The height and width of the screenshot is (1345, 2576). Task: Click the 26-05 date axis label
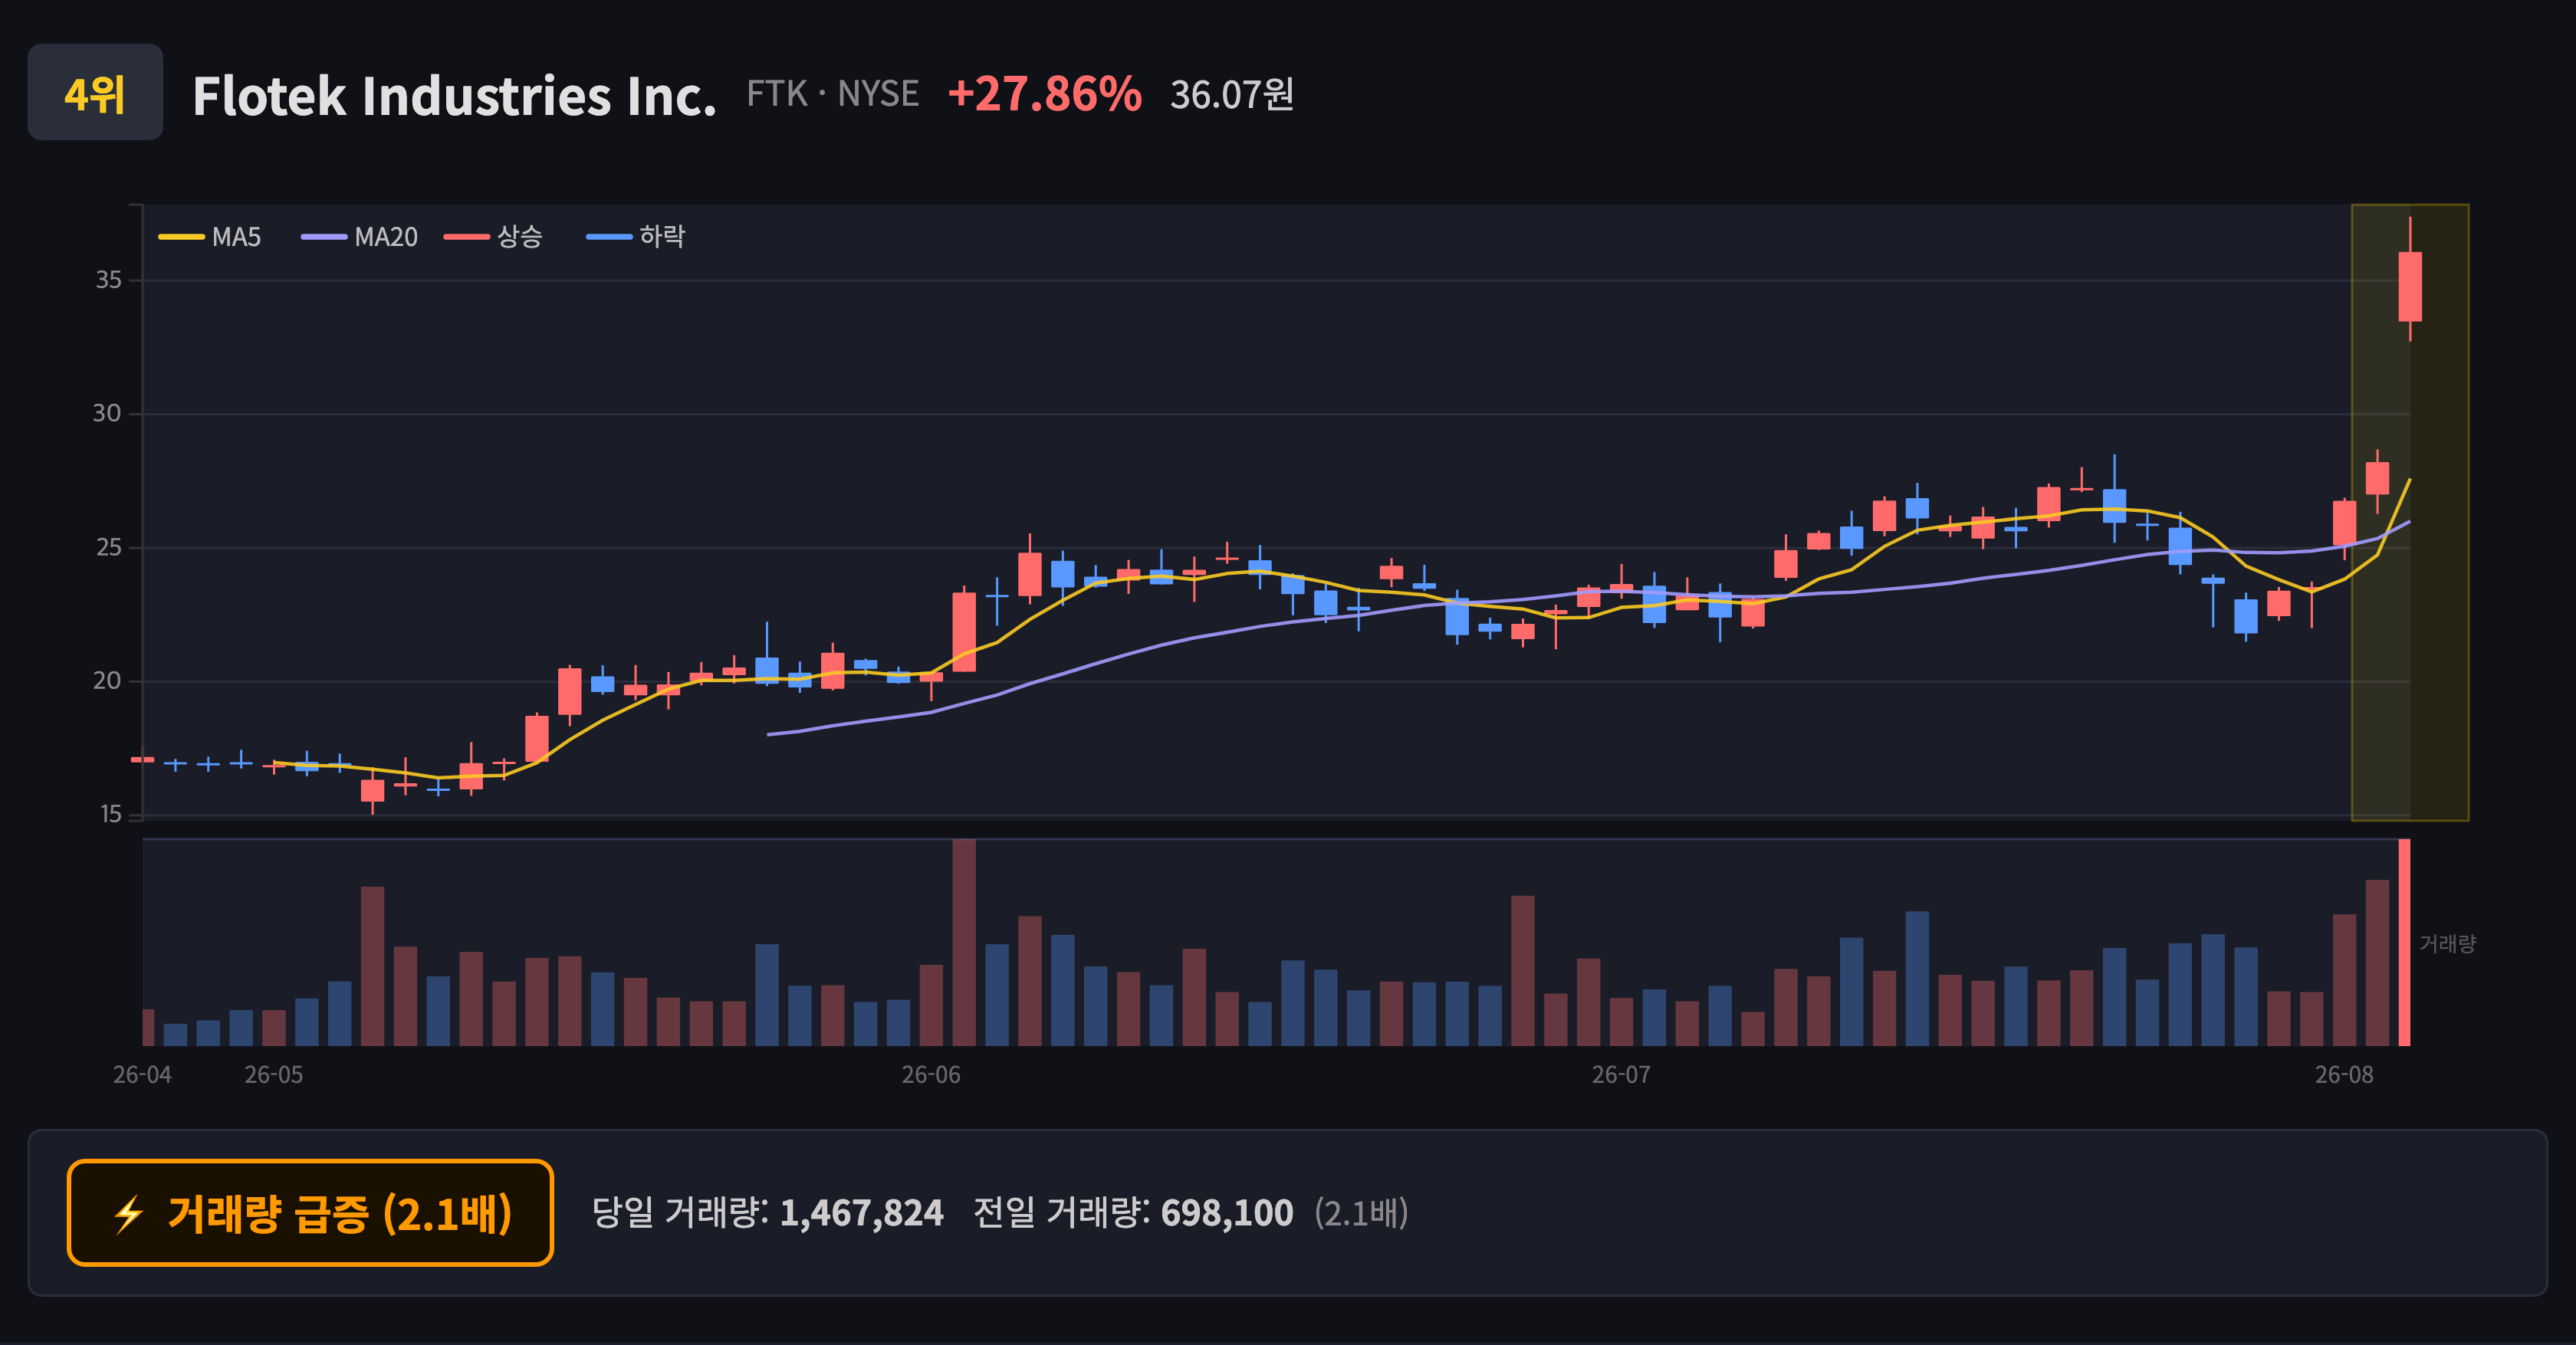[x=274, y=1074]
